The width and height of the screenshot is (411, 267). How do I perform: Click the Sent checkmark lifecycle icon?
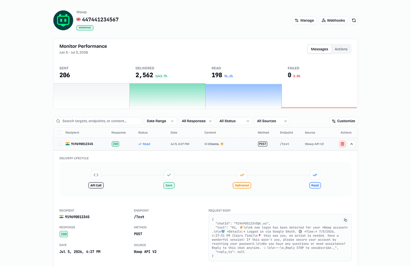point(169,175)
